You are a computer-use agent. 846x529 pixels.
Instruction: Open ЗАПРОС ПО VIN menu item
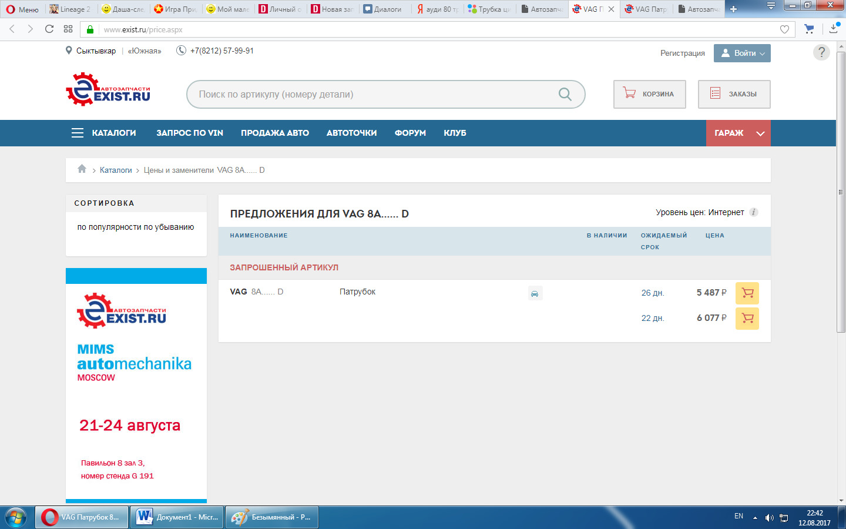click(x=190, y=133)
